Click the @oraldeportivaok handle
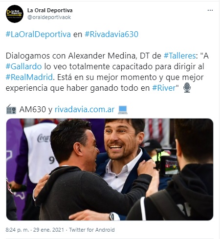220x239 pixels. click(49, 17)
